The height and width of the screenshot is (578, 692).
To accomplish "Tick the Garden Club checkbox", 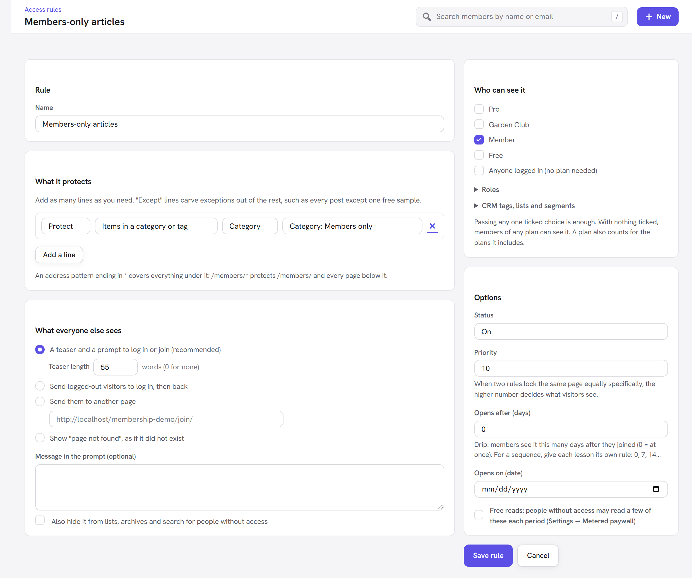I will tap(479, 124).
